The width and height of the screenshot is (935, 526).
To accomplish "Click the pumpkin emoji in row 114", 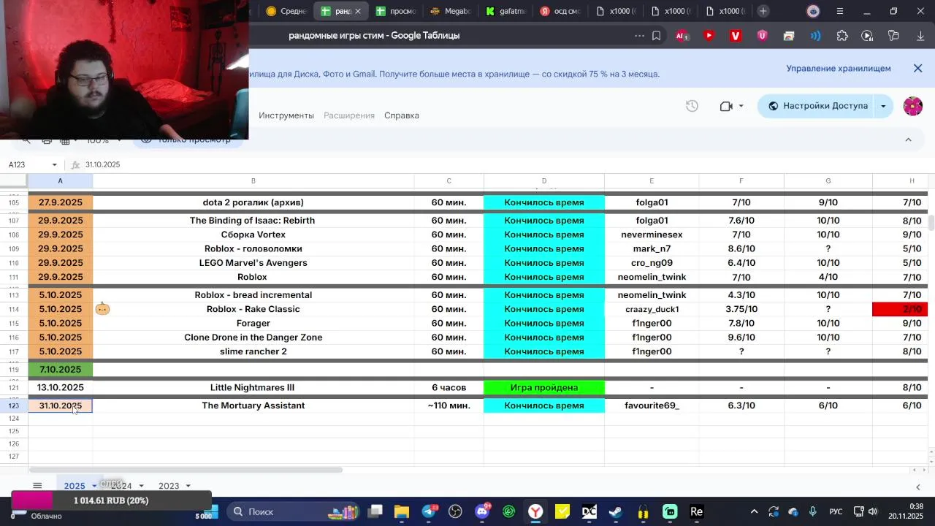I will coord(102,309).
